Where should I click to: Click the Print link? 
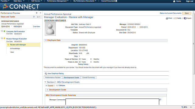[170, 18]
